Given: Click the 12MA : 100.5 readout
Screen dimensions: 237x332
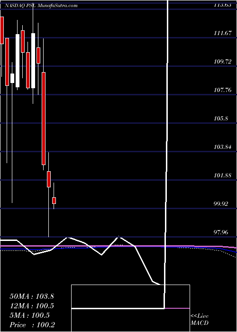Looking at the screenshot, I should pos(32,306).
